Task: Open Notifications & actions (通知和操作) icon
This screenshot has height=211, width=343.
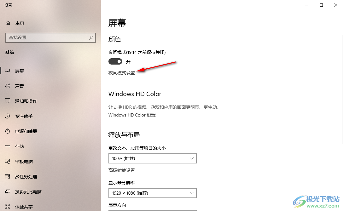Action: 8,101
